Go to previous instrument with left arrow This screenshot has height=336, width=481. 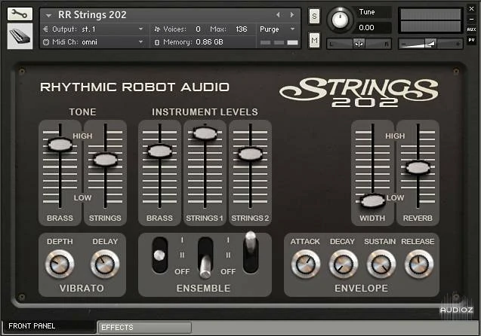click(x=278, y=14)
